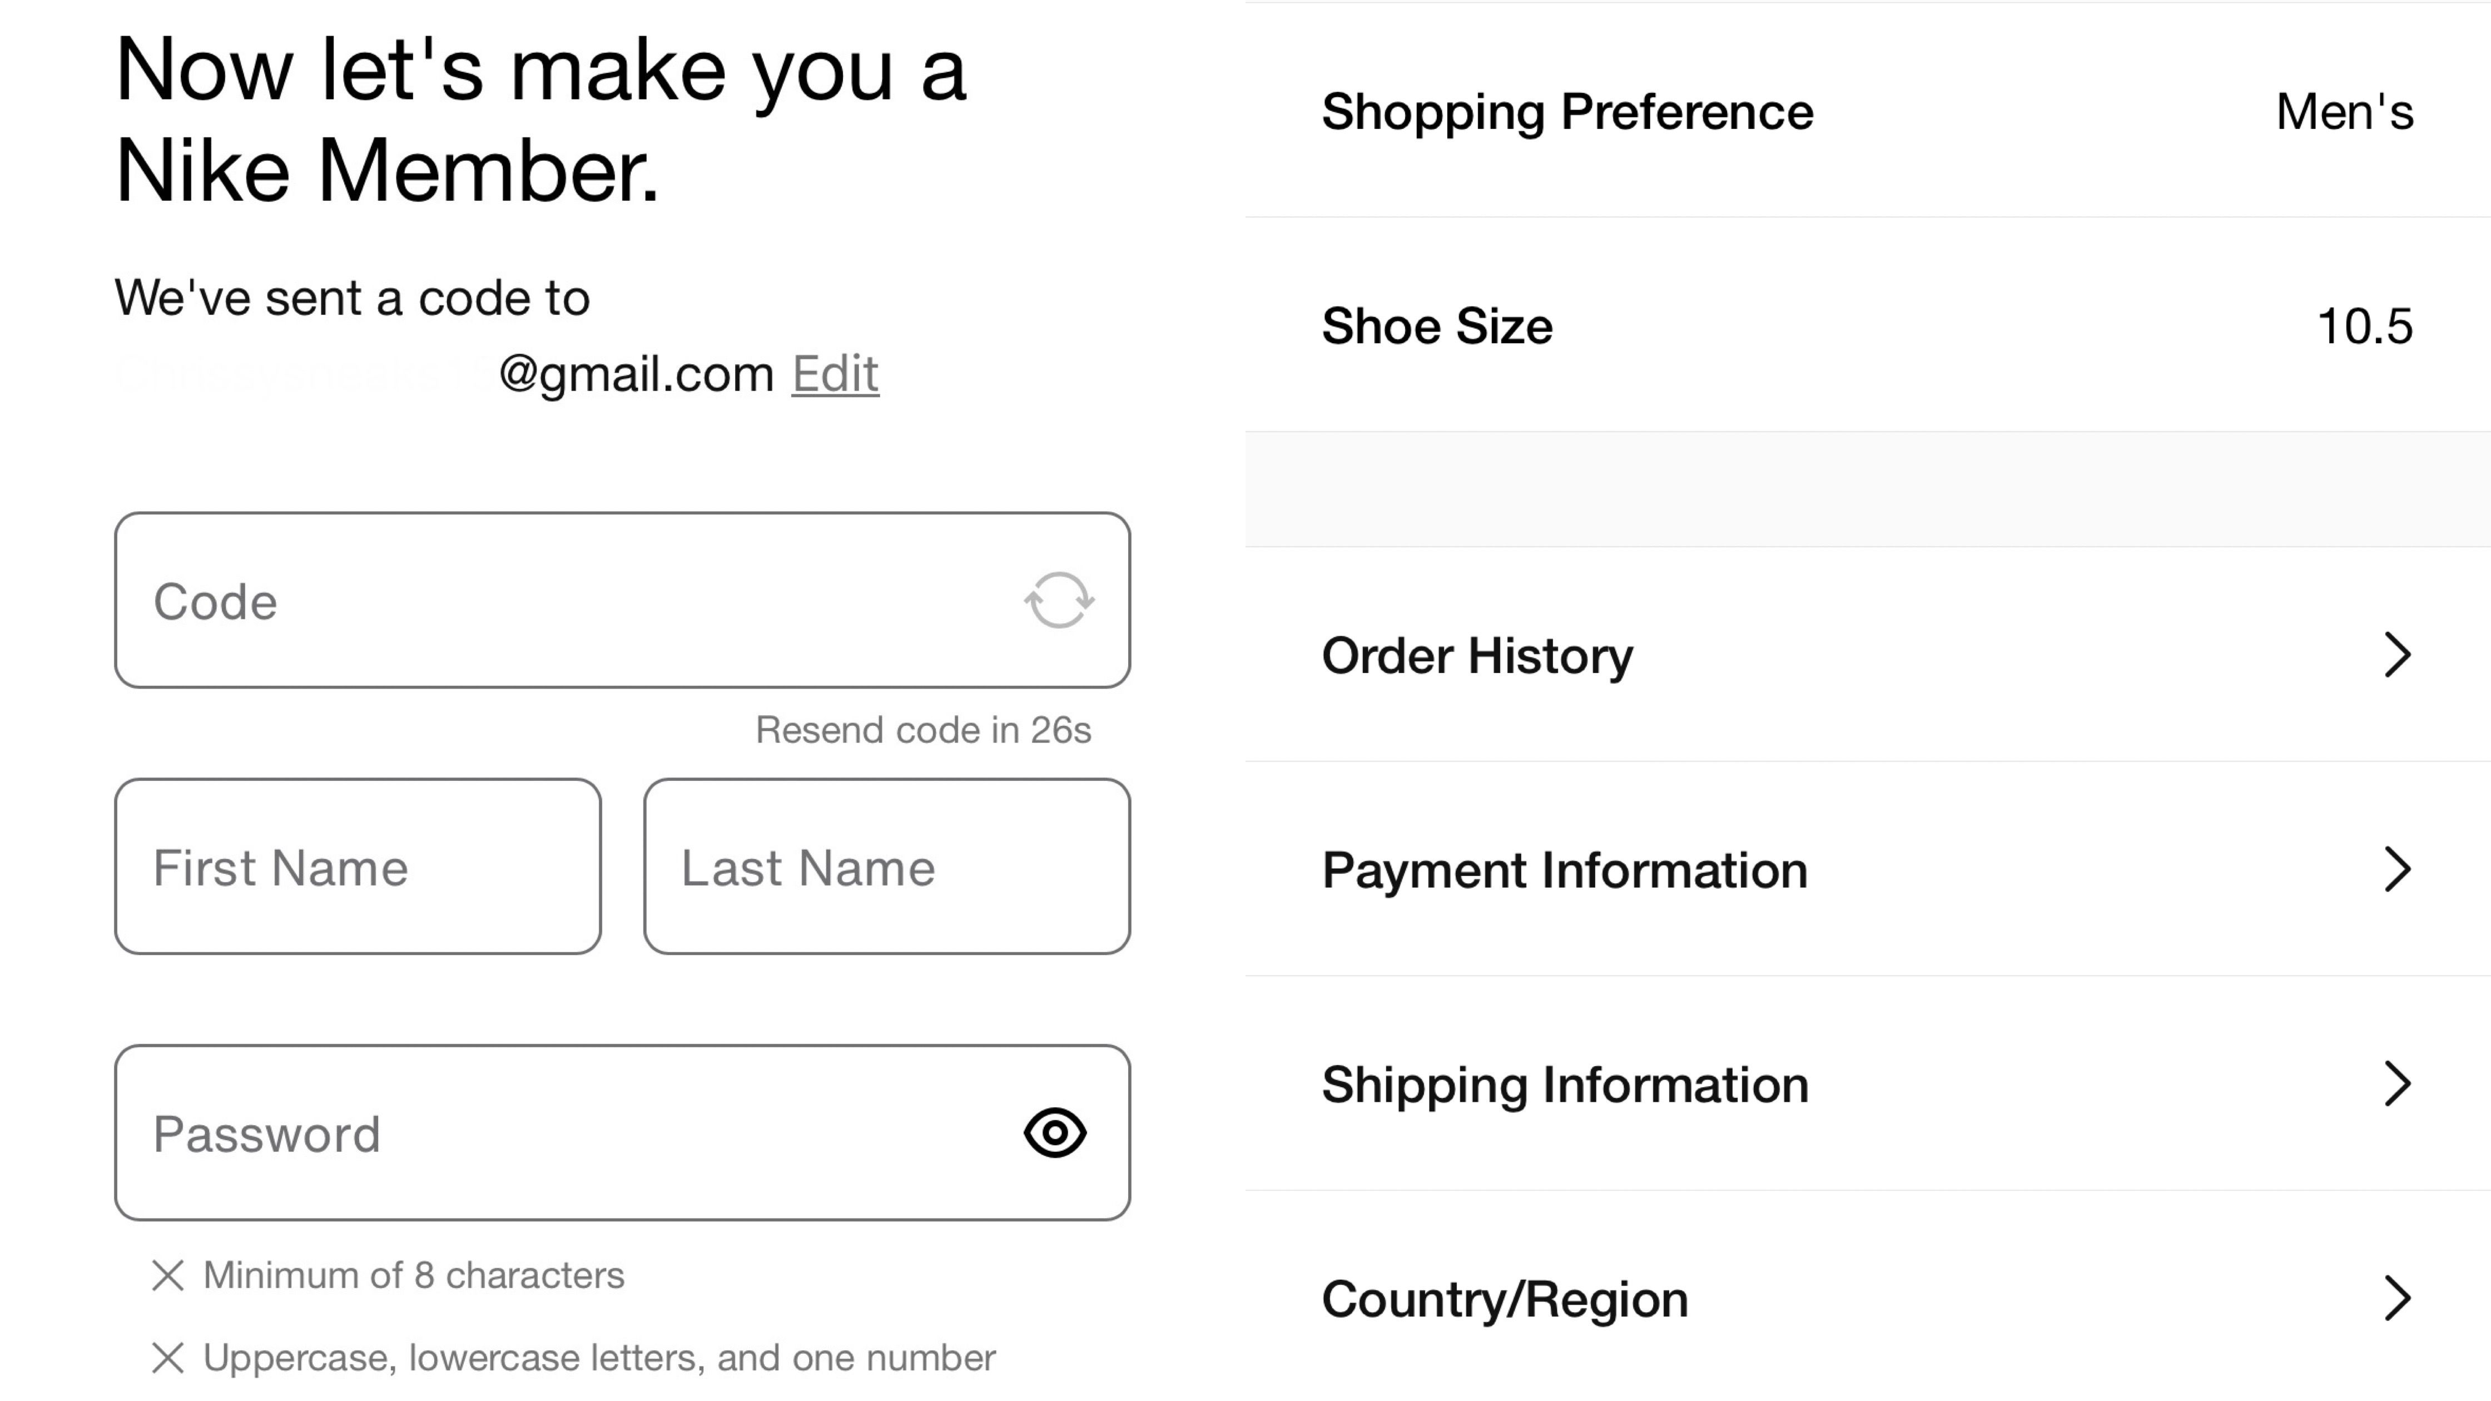Click the Edit email link
The width and height of the screenshot is (2491, 1401).
(x=835, y=374)
